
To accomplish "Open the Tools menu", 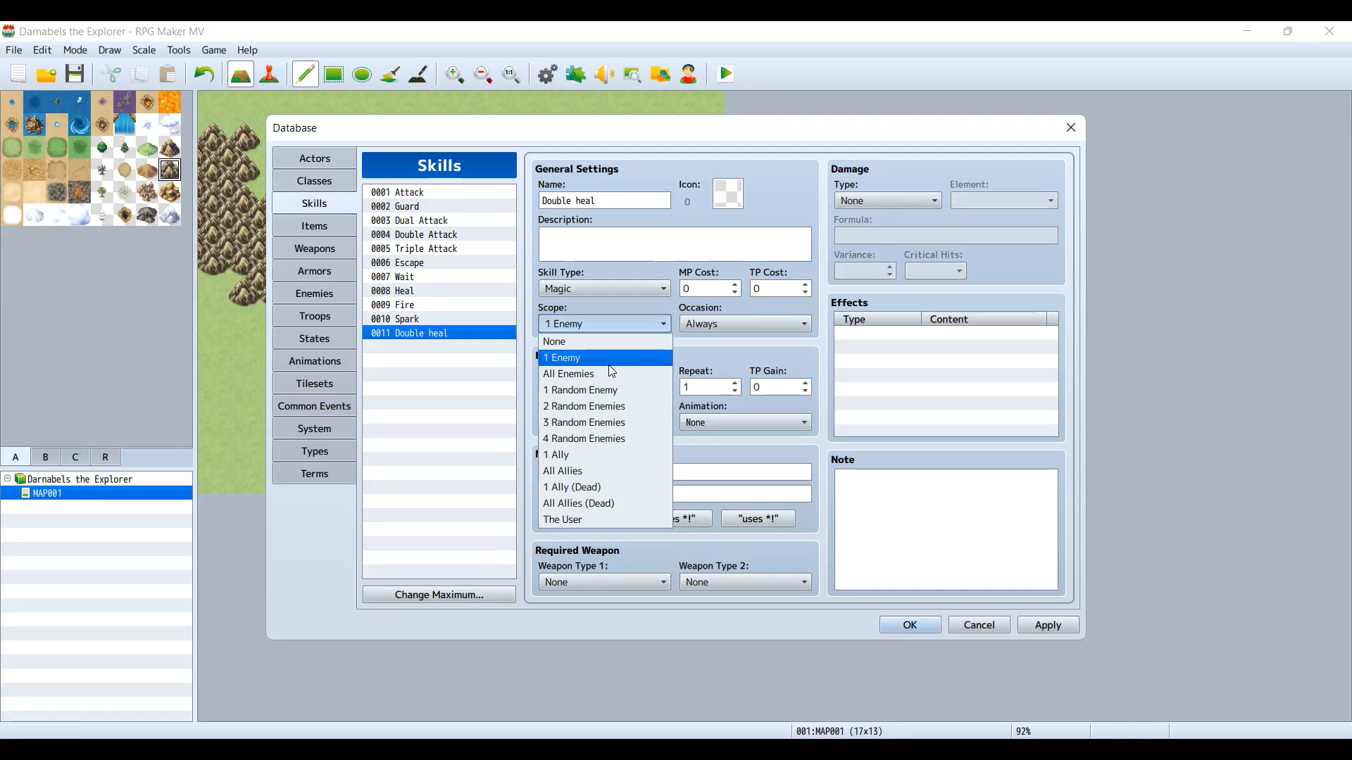I will (x=179, y=50).
